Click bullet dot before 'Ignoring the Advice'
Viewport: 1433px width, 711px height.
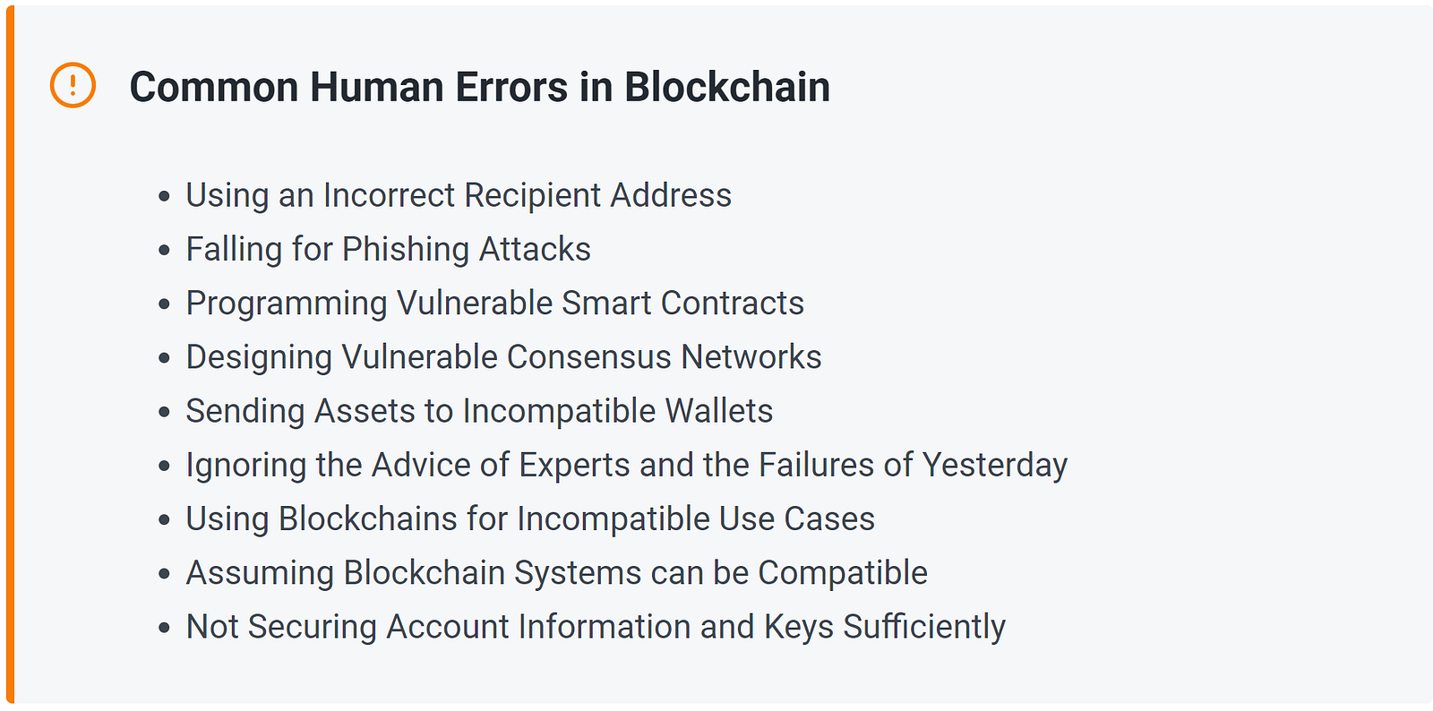coord(164,466)
